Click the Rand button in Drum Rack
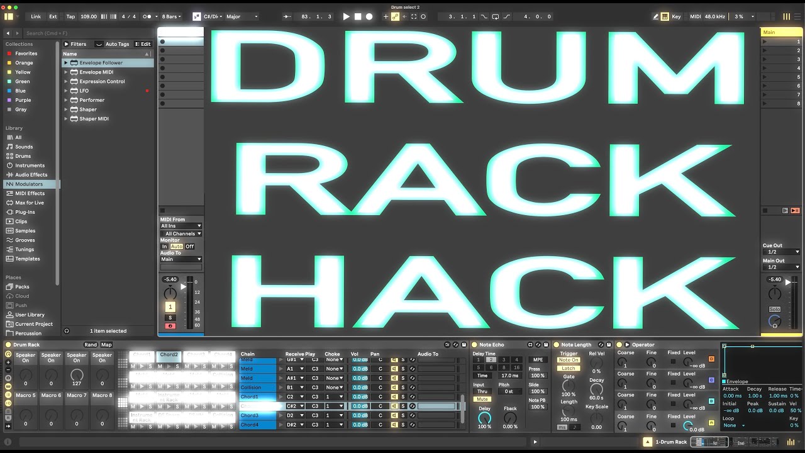Image resolution: width=805 pixels, height=453 pixels. coord(91,345)
